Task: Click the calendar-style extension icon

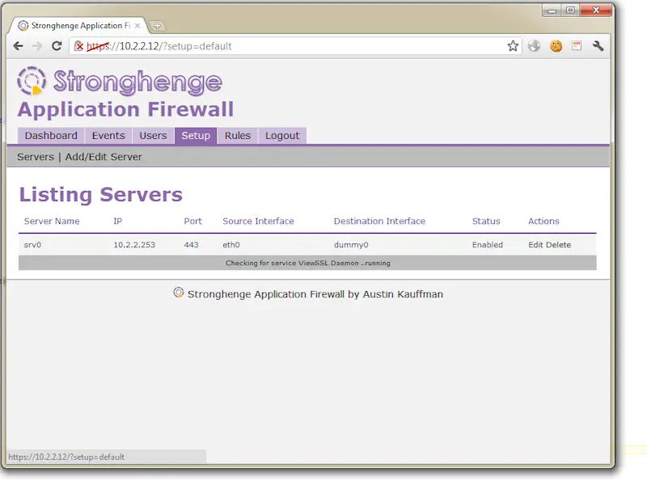Action: pos(577,46)
